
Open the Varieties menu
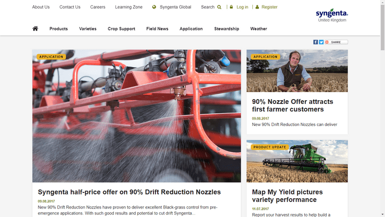(88, 29)
